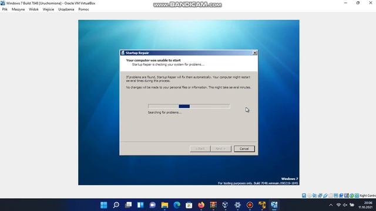Click the VirtualBox mouse integration indicator
This screenshot has height=211, width=376.
(x=351, y=195)
